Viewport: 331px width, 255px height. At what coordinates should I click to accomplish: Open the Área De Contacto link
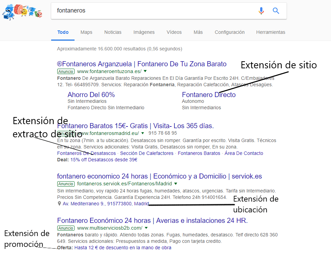point(244,153)
